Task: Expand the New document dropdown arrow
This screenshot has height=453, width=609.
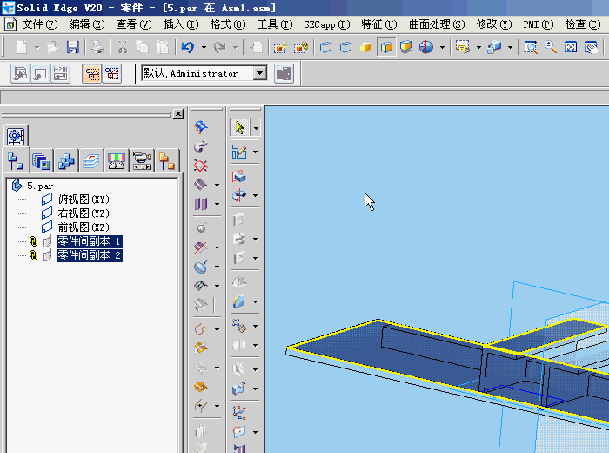Action: tap(37, 47)
